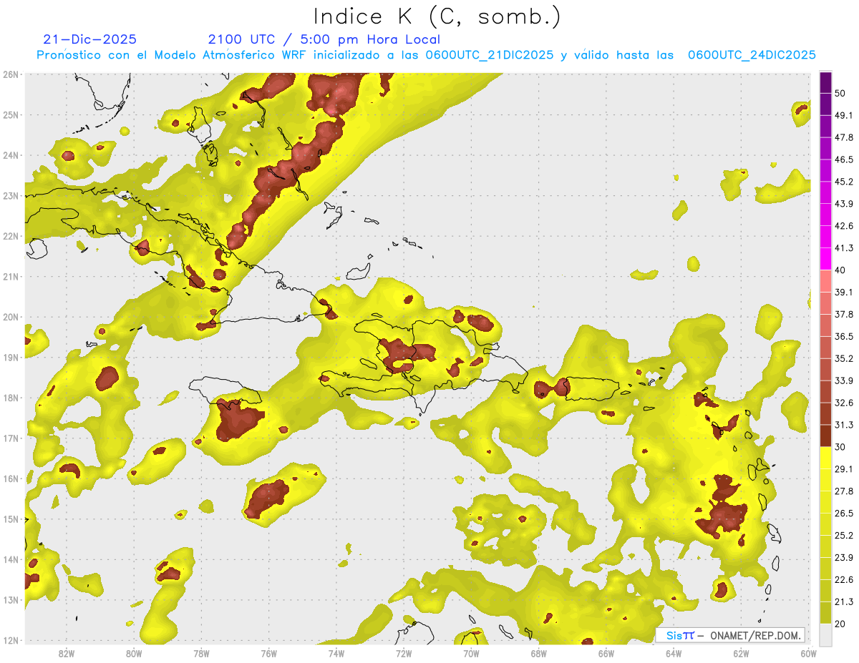Click the '26N' latitude label
Screen dimensions: 859x663
[x=11, y=74]
